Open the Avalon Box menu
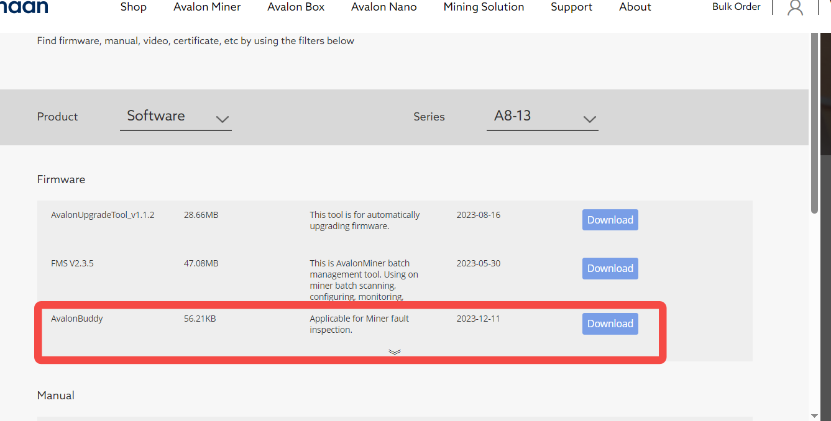 coord(296,7)
